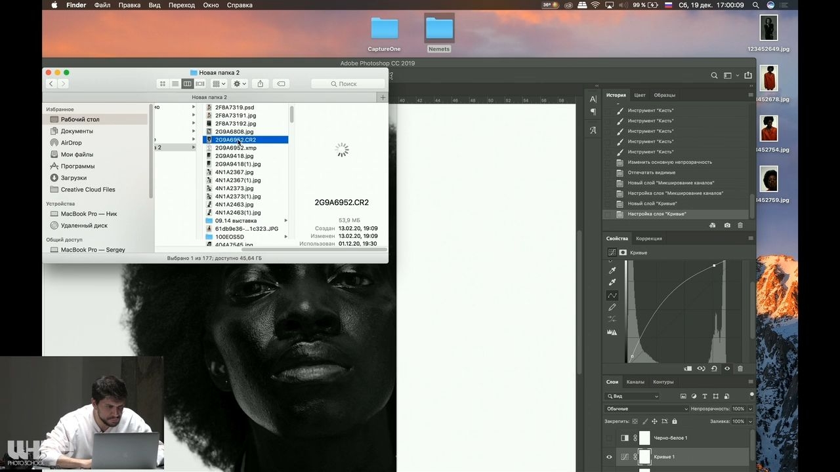Click the curve's lower-left control point
Image resolution: width=840 pixels, height=472 pixels.
632,357
